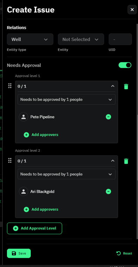Open the Entity type dropdown showing Well
This screenshot has width=138, height=267.
click(30, 39)
